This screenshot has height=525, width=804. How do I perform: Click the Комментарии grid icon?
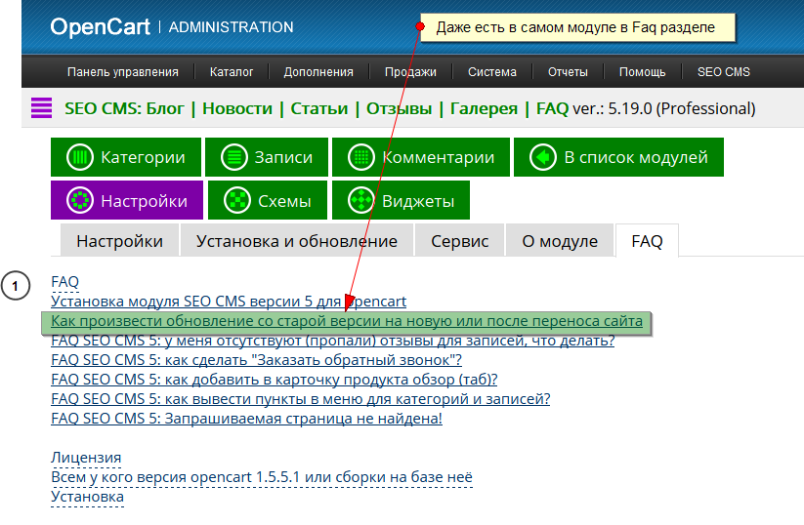pyautogui.click(x=361, y=157)
